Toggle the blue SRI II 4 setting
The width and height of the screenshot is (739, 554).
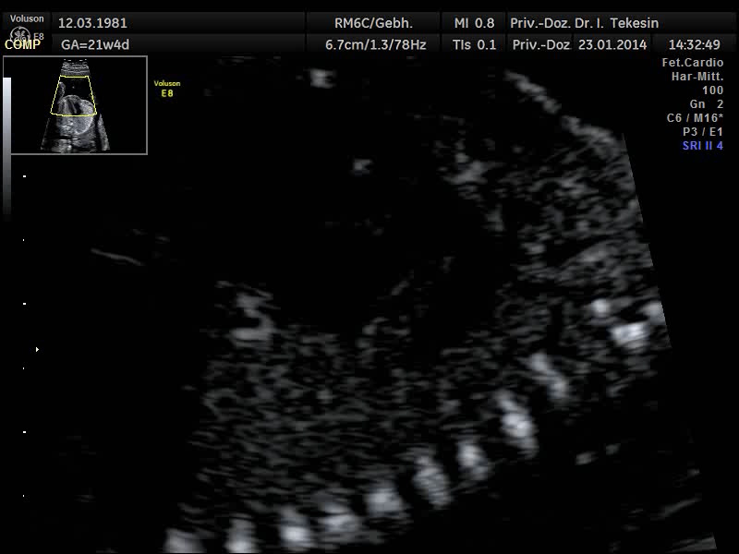(x=702, y=146)
